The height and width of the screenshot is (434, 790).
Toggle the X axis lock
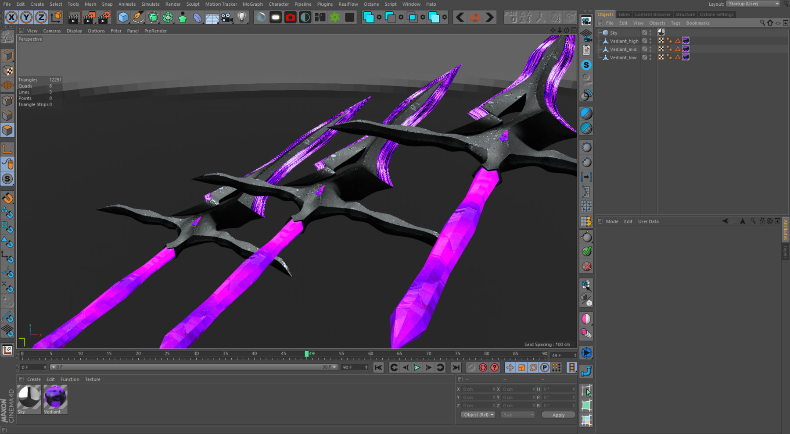tap(11, 18)
